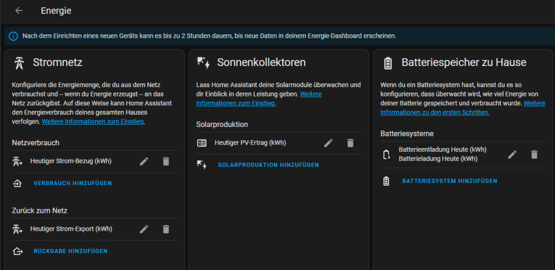Click the Batteriespeicher battery header icon

(x=389, y=63)
